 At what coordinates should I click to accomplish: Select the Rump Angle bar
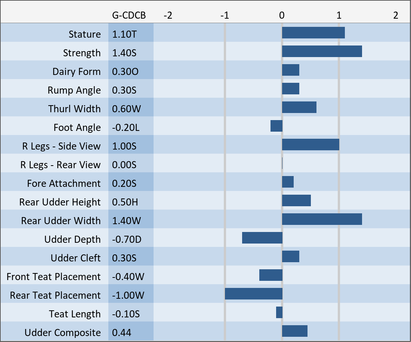291,89
